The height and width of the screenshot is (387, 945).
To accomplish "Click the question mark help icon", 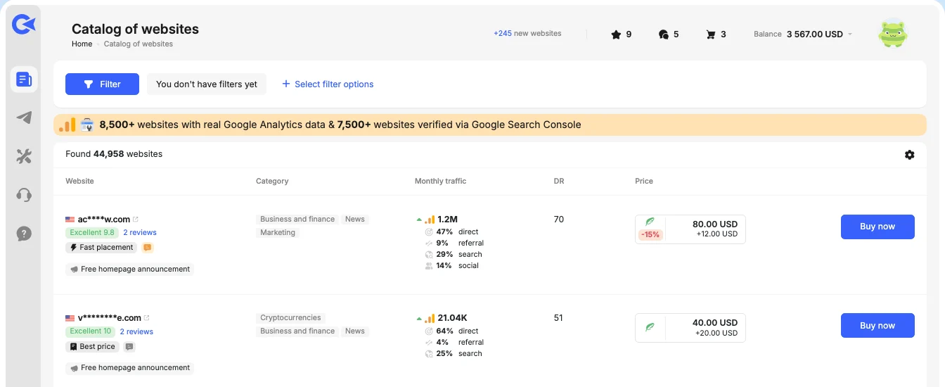I will click(24, 234).
